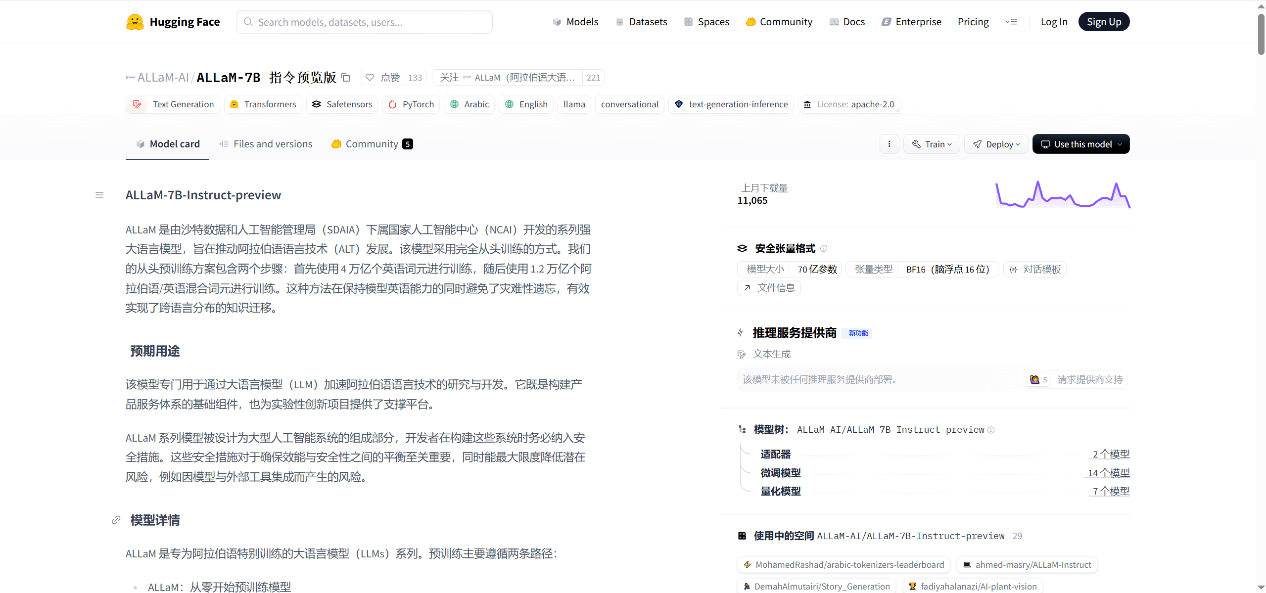The image size is (1266, 593).
Task: Click the Sign Up button
Action: point(1104,22)
